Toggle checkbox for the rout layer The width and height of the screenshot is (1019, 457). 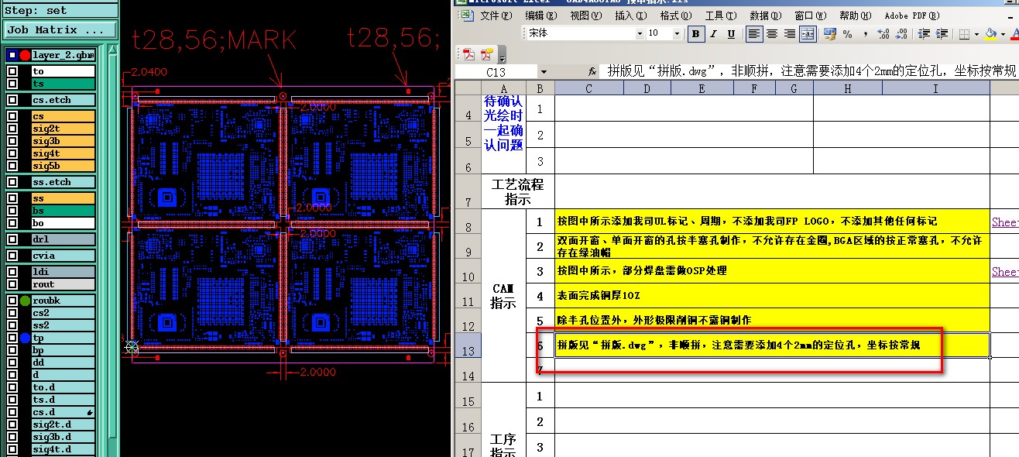tap(12, 284)
